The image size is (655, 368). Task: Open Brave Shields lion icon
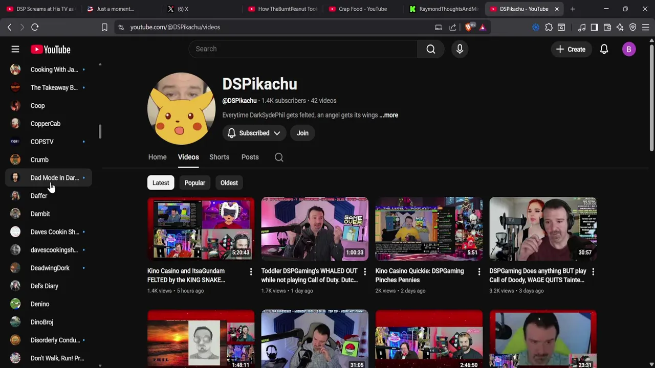pyautogui.click(x=469, y=27)
